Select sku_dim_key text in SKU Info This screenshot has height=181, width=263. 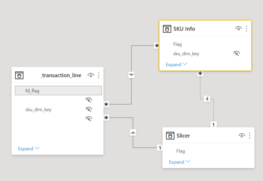186,54
